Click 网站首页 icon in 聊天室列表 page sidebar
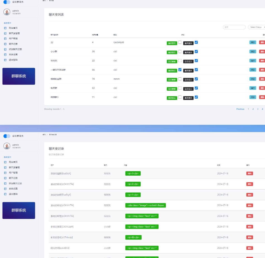 (5, 28)
